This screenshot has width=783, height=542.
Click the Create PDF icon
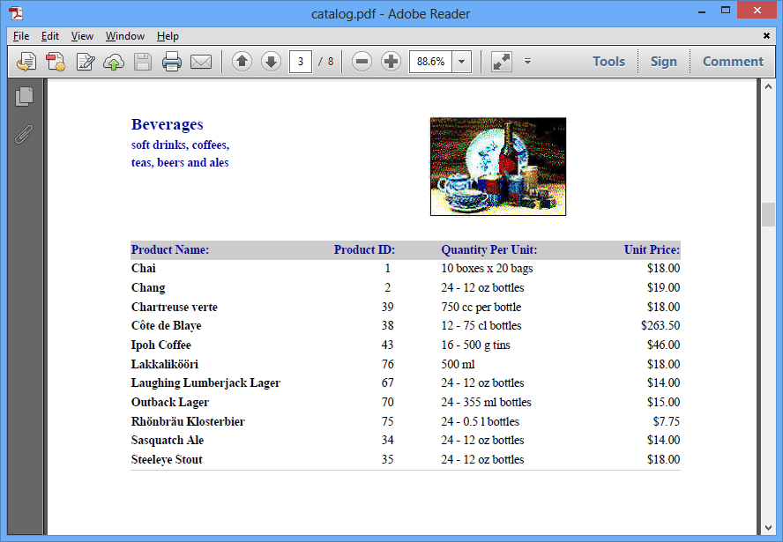(x=56, y=62)
